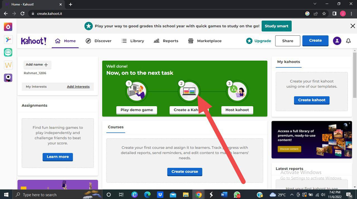Screen dimensions: 357x199
Task: Click the Google icon in the address bar
Action: click(x=307, y=13)
